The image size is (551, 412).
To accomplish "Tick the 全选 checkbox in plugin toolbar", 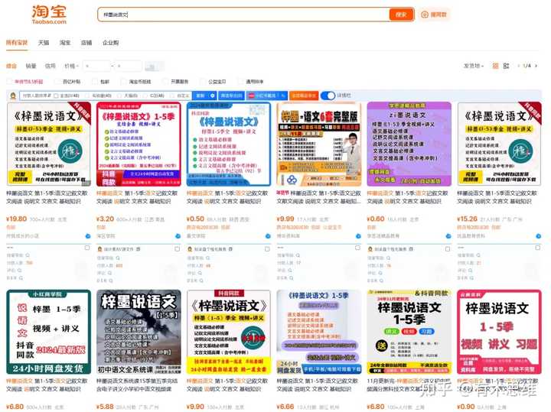I will click(56, 96).
